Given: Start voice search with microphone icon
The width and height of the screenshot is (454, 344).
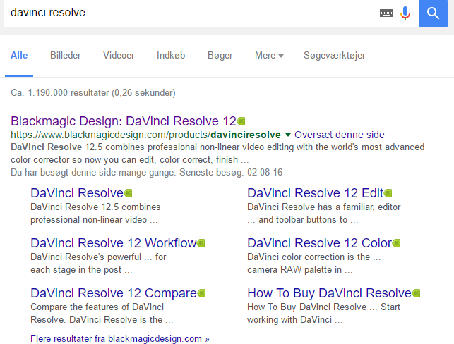Looking at the screenshot, I should coord(405,13).
